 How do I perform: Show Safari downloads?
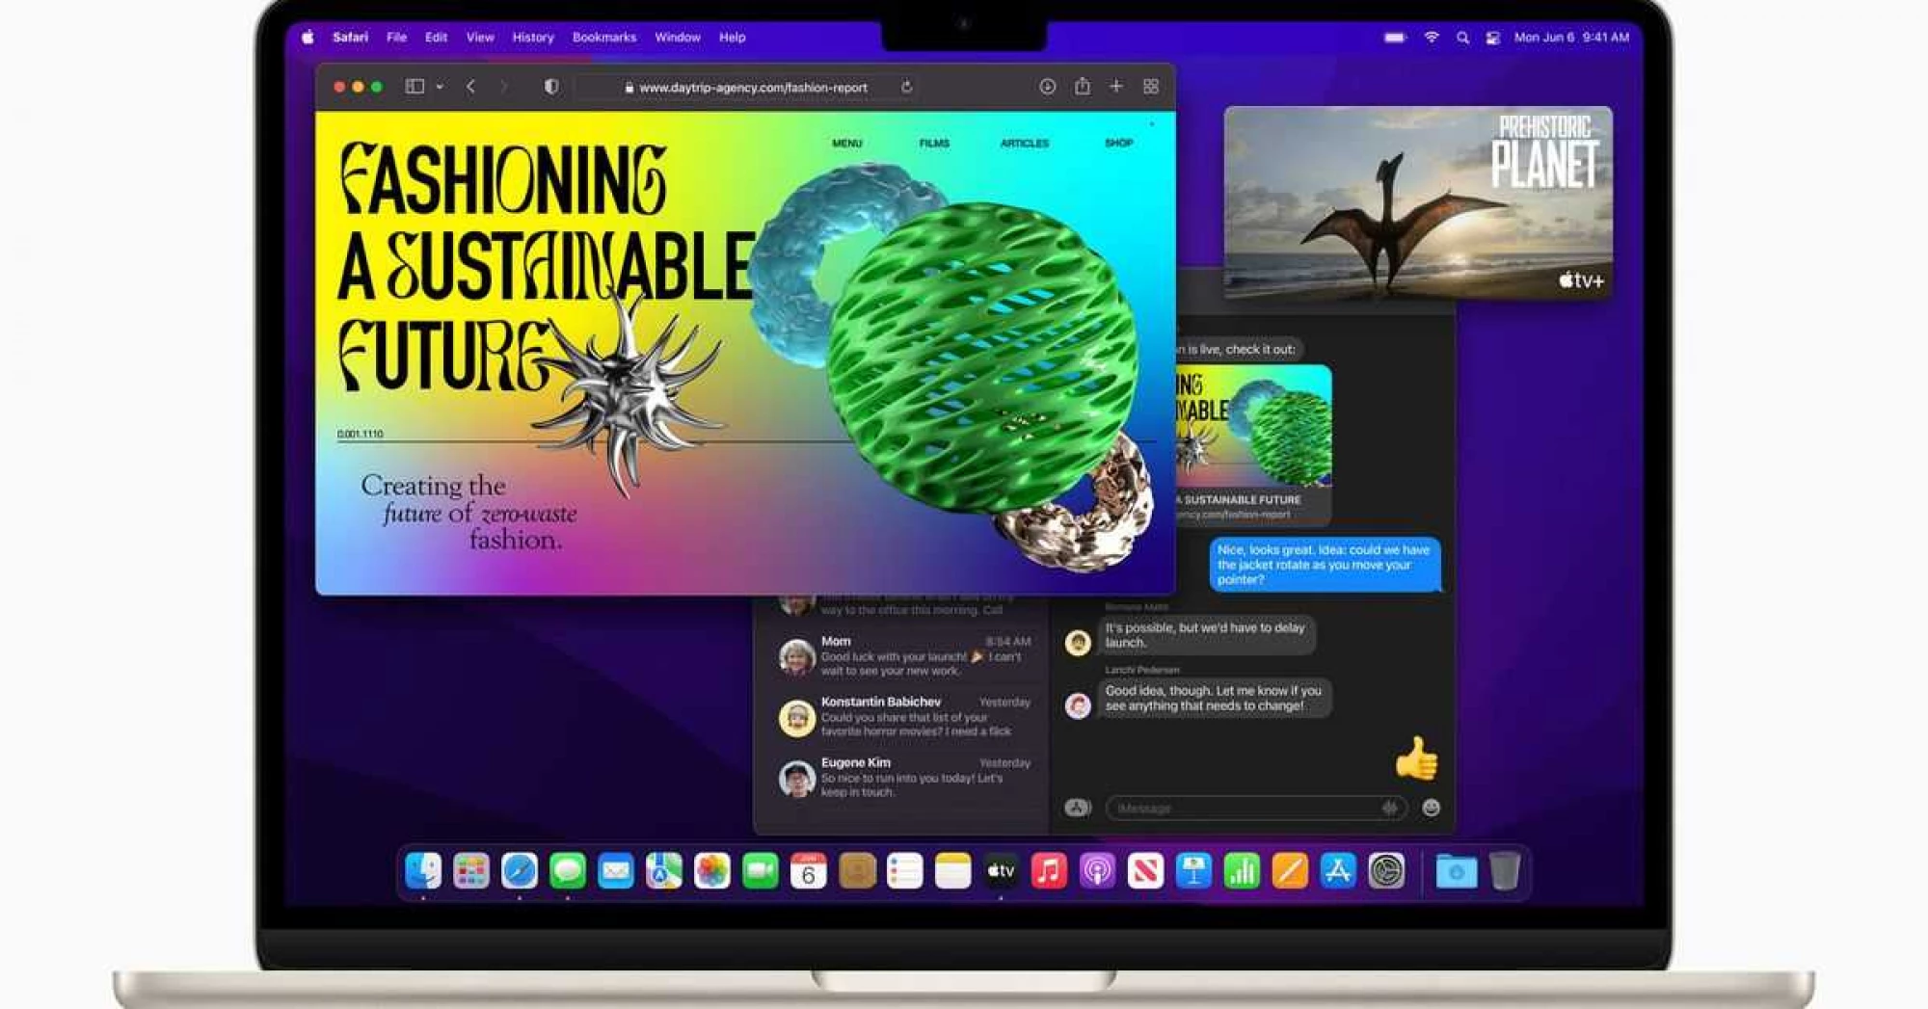[1047, 86]
